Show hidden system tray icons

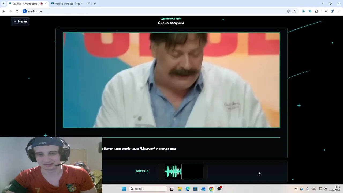(296, 189)
